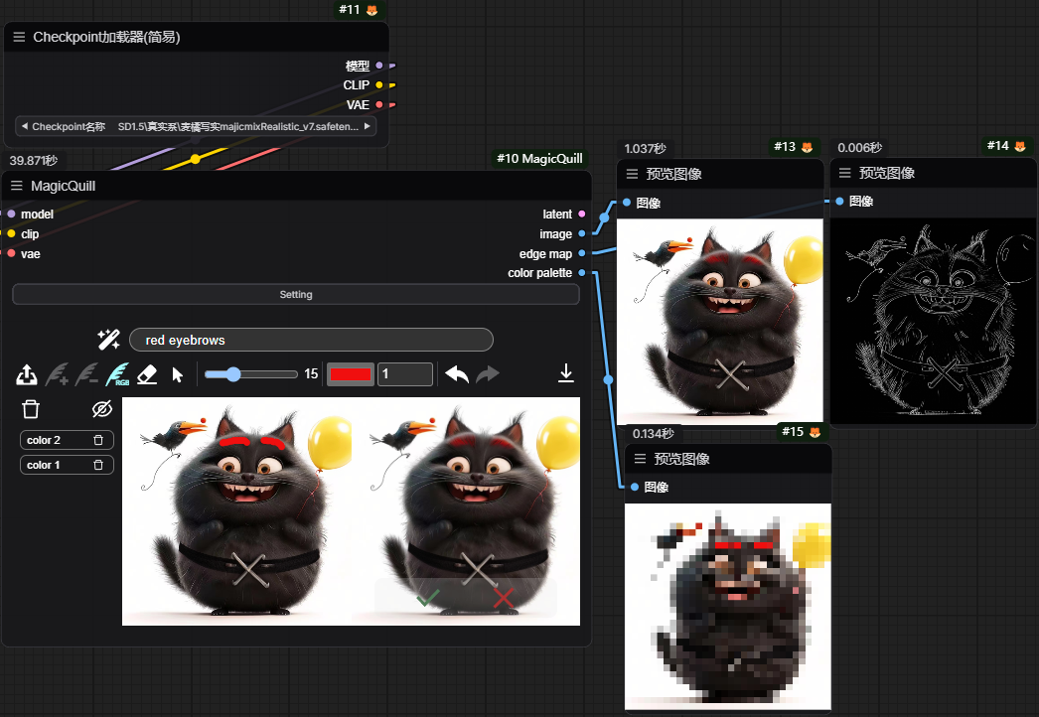Click the numeric field showing 1
Image resolution: width=1039 pixels, height=717 pixels.
tap(405, 374)
